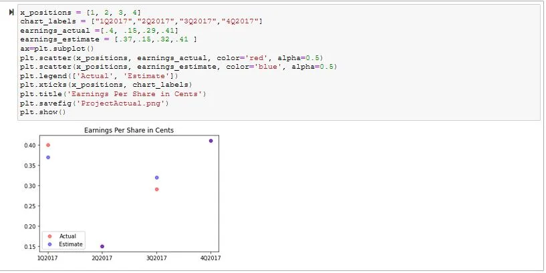The image size is (546, 273).
Task: Click the earnings_actual list line
Action: pos(99,31)
